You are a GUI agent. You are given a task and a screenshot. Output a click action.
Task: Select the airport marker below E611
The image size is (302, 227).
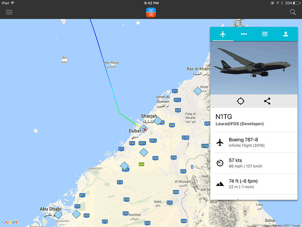pyautogui.click(x=144, y=152)
